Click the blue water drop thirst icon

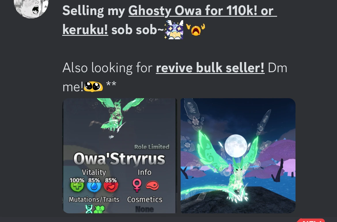[94, 185]
